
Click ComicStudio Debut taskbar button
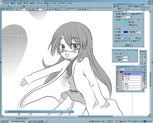coord(18,121)
